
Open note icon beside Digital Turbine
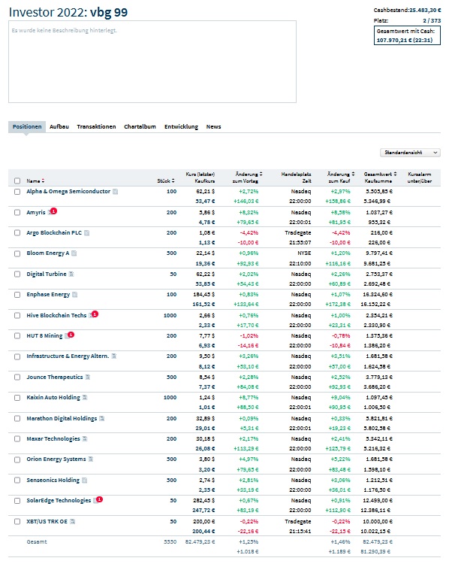pyautogui.click(x=71, y=274)
